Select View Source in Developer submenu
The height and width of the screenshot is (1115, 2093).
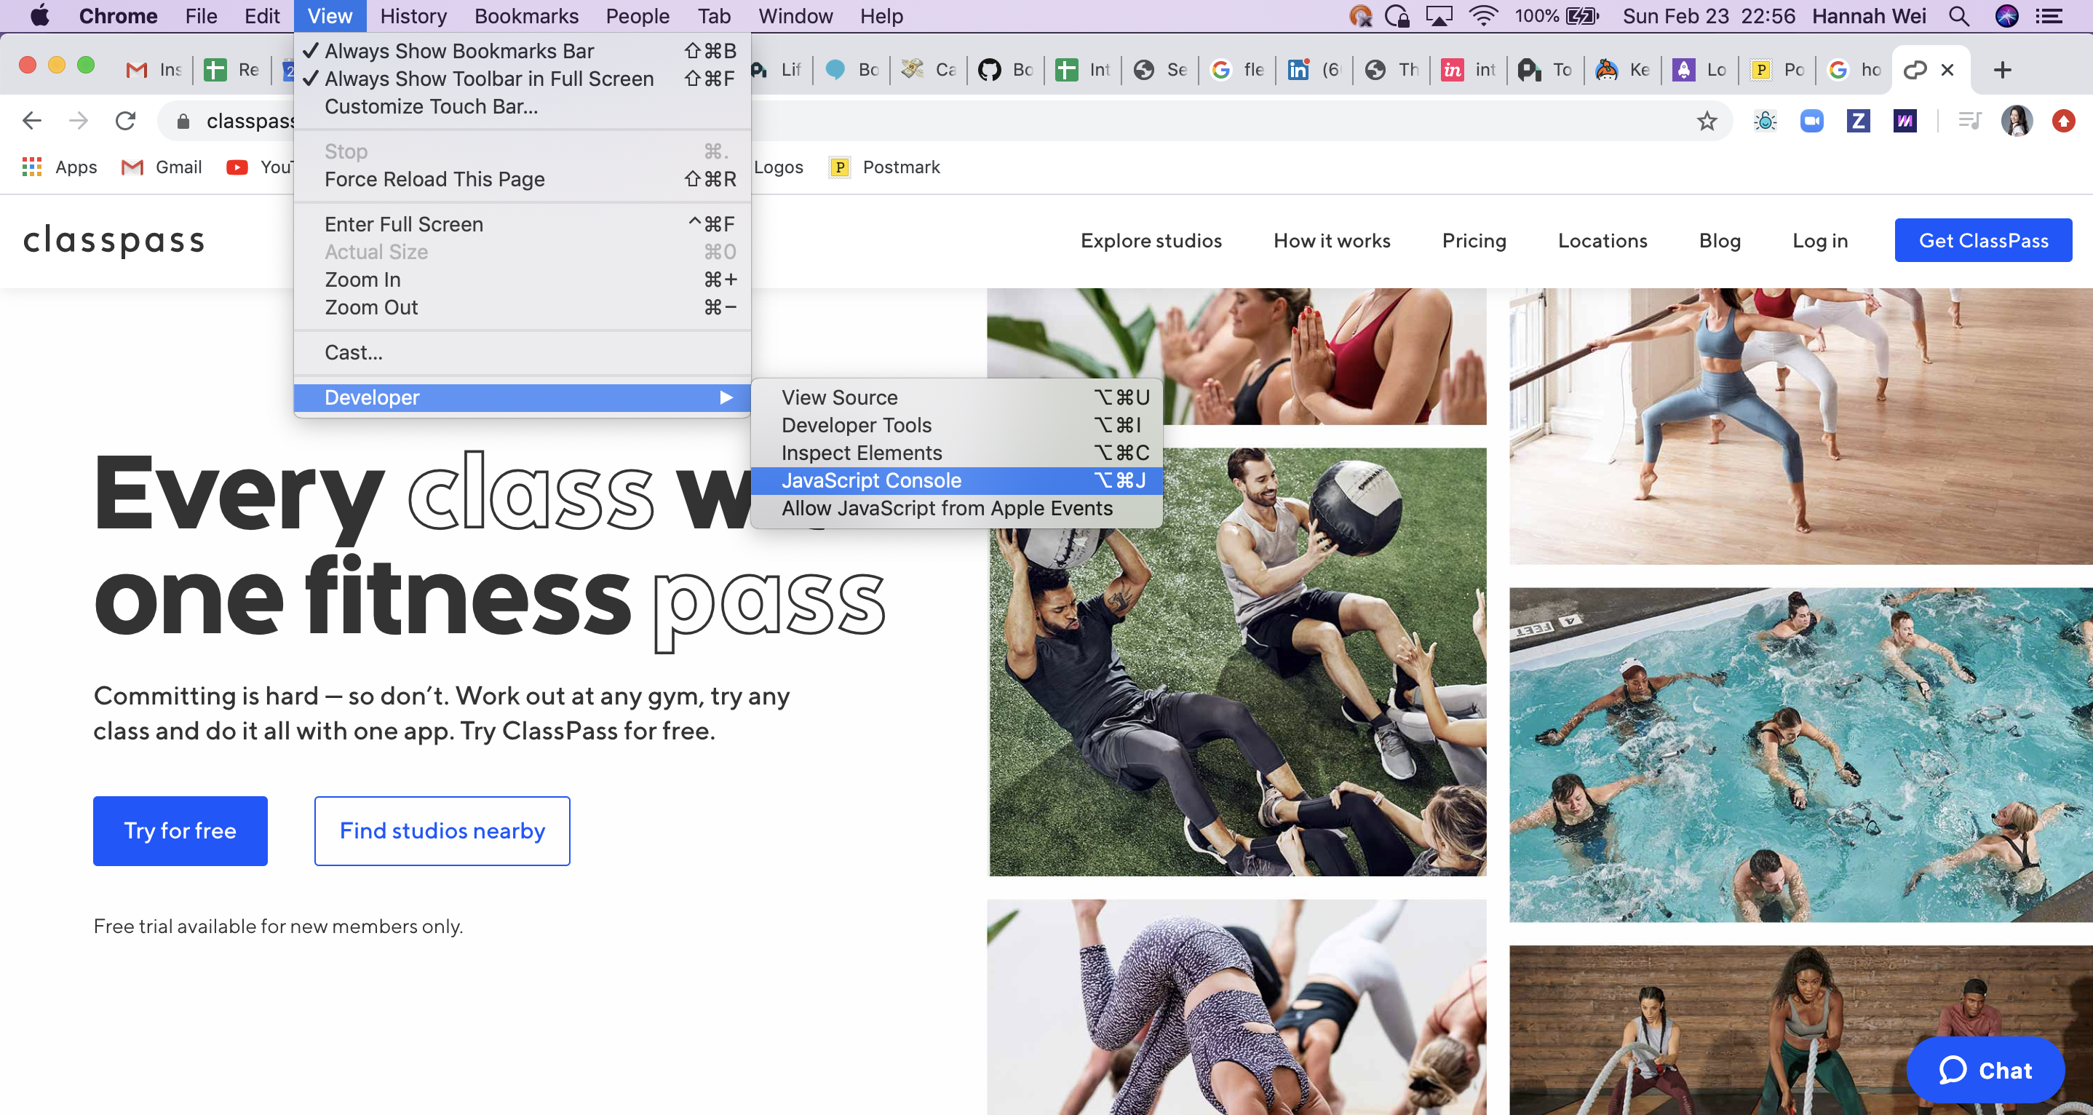tap(956, 397)
